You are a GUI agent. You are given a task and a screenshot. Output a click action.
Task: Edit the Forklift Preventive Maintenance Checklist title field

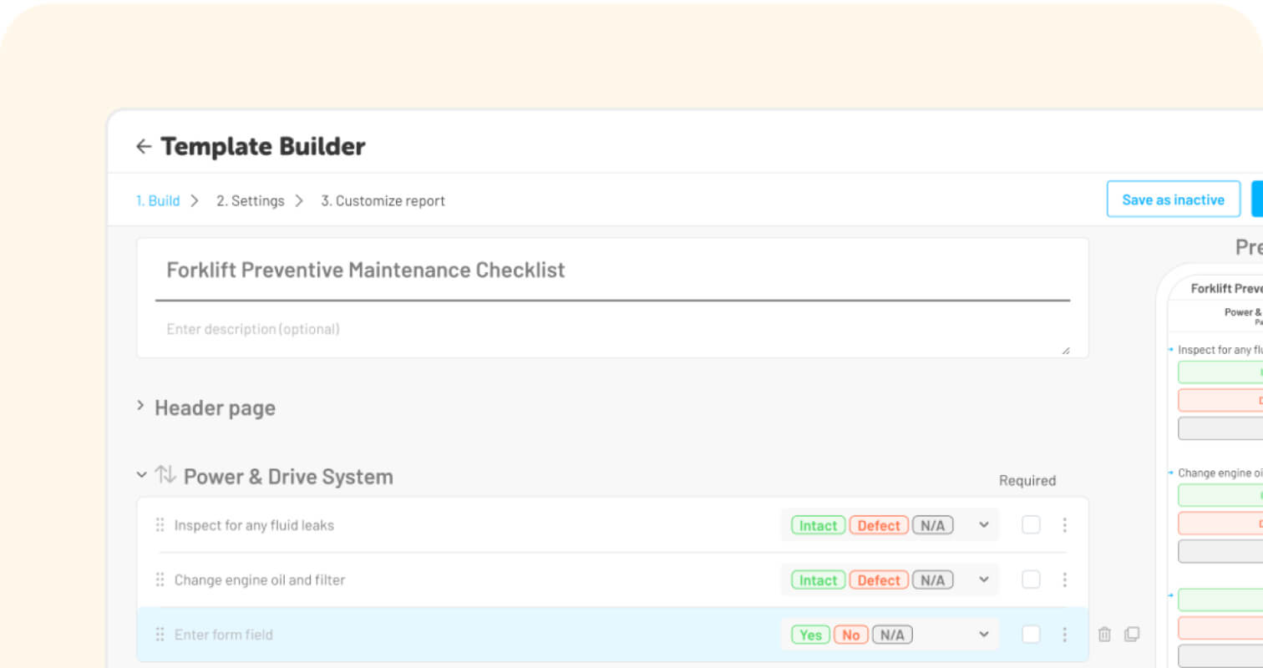(x=612, y=271)
